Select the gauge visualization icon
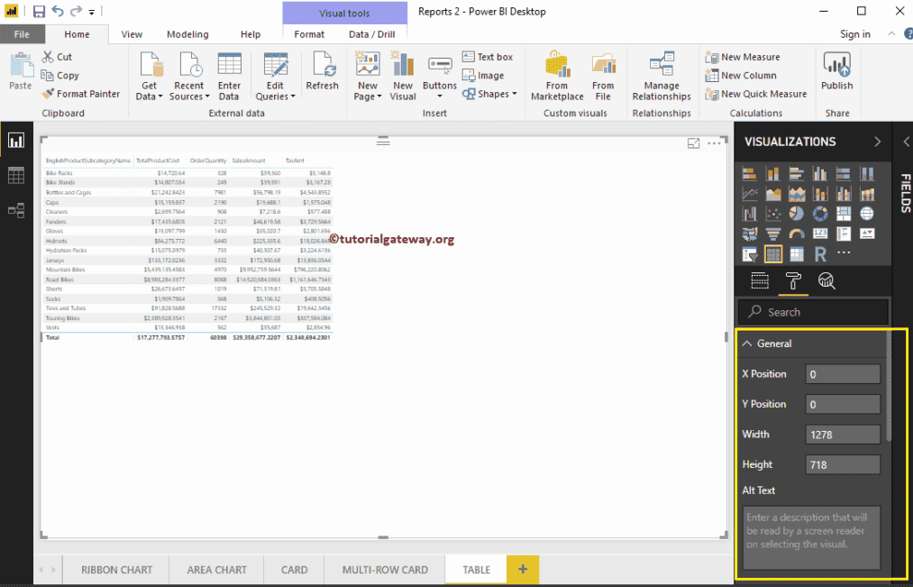 tap(796, 233)
